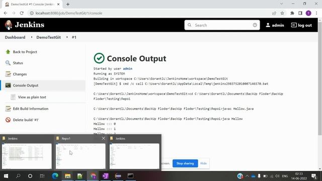Click admin link in console output
Screen dimensions: 322x181
[127, 68]
